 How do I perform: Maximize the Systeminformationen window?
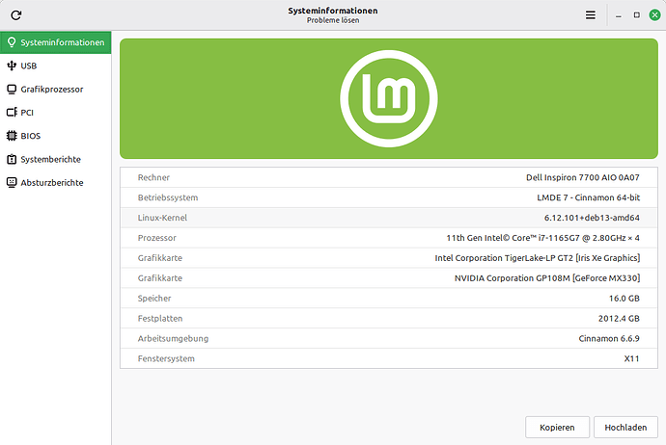(637, 15)
